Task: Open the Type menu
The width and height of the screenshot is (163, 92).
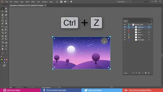Action: tap(22, 2)
